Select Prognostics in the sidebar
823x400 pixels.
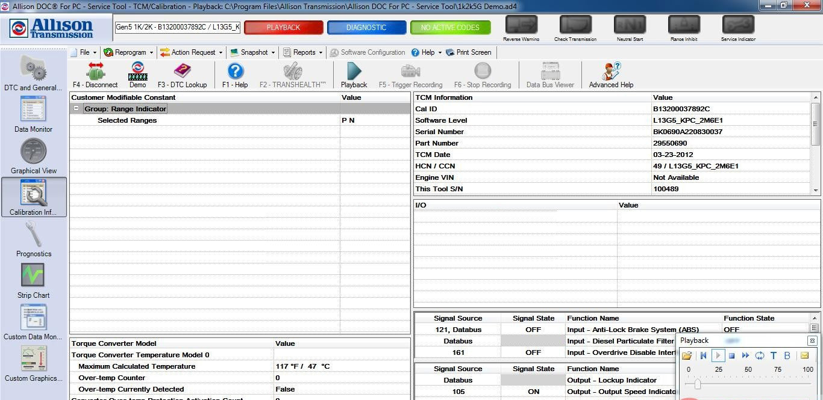33,238
